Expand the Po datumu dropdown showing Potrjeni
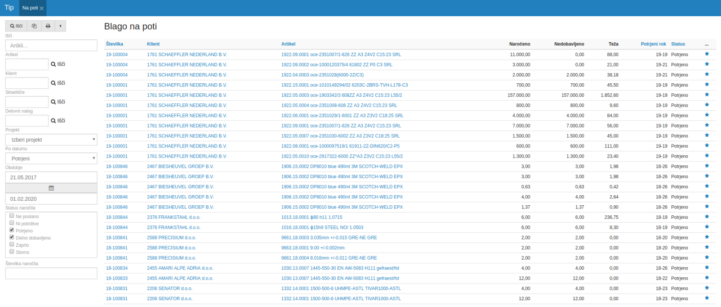 point(51,159)
